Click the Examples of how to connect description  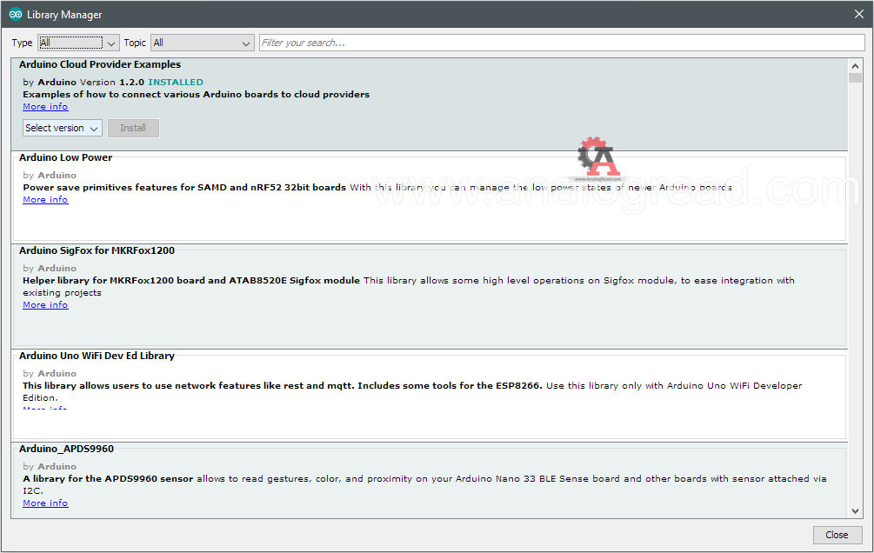197,94
